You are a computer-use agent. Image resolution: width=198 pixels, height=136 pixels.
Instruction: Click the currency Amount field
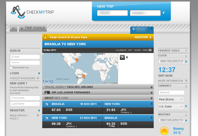(x=171, y=92)
